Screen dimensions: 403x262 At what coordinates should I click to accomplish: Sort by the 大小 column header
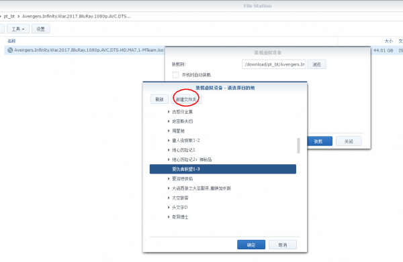coord(388,41)
